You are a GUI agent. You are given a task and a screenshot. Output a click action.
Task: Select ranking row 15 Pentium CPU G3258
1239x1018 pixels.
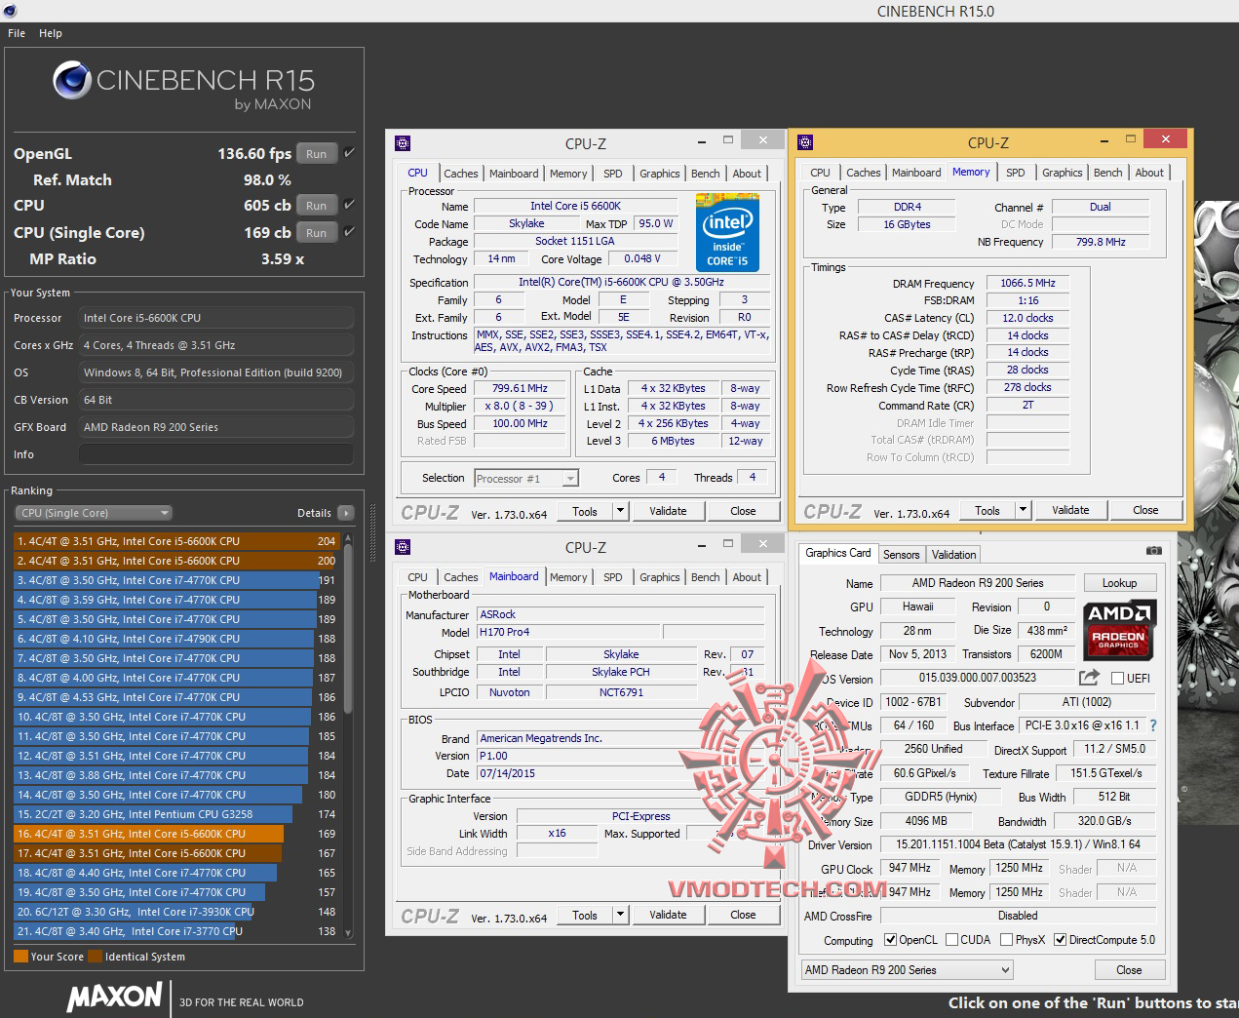coord(176,813)
